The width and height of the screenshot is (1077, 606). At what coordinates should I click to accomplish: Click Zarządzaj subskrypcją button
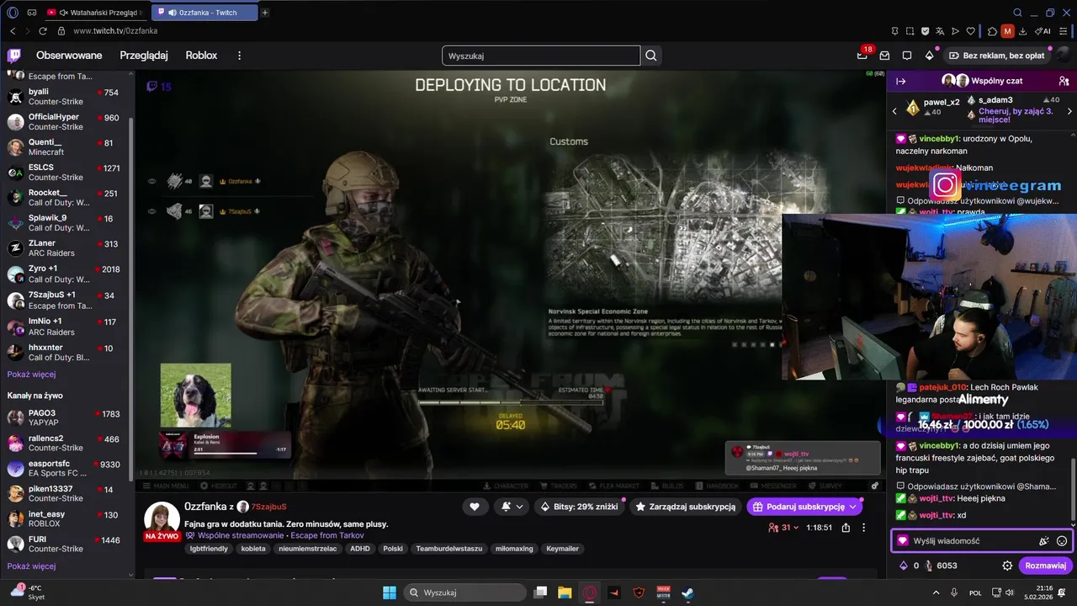[687, 507]
